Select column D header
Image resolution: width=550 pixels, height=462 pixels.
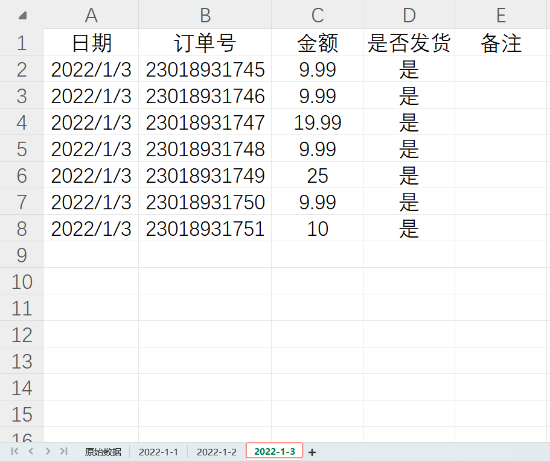(409, 14)
